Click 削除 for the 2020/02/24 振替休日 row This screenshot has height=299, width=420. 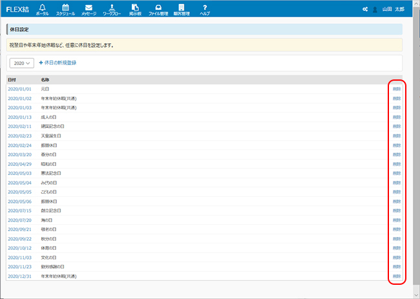tap(397, 145)
